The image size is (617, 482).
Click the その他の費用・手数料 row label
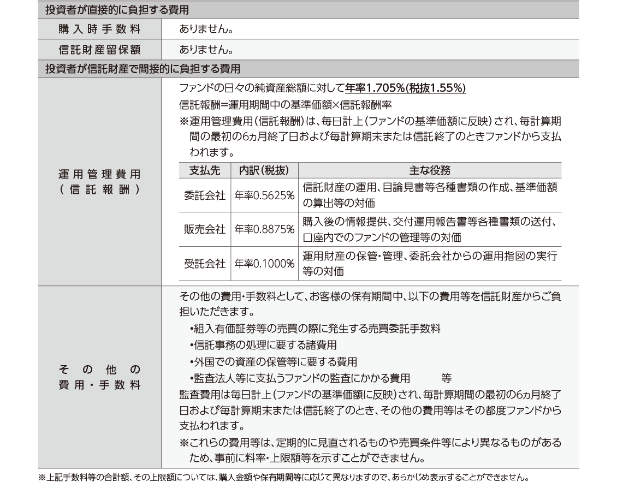[x=99, y=377]
